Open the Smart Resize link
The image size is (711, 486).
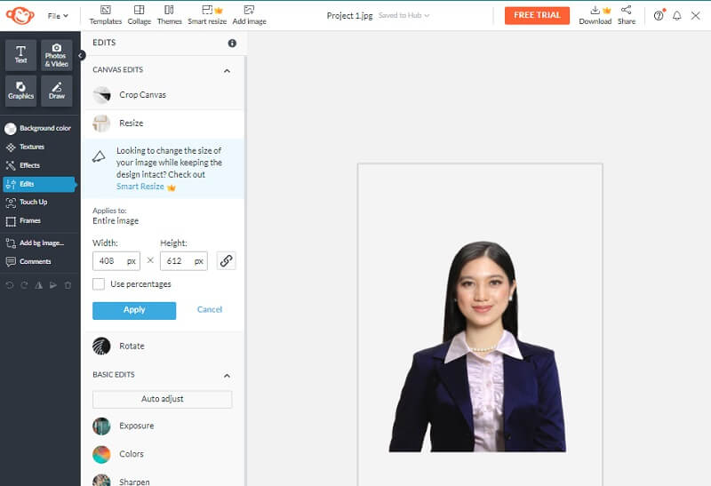pos(140,187)
